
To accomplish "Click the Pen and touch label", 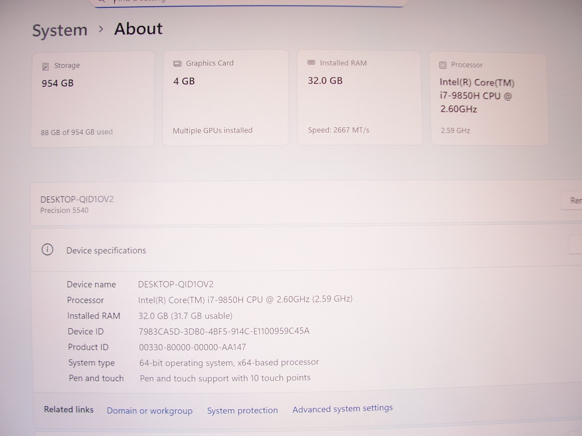I will pos(96,378).
